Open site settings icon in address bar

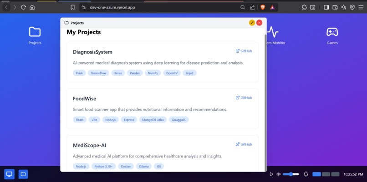tap(84, 7)
